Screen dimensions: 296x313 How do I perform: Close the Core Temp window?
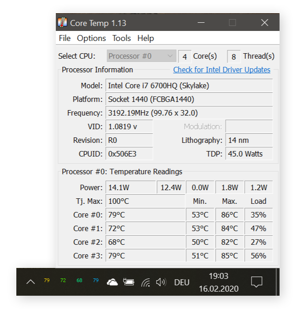click(x=265, y=22)
